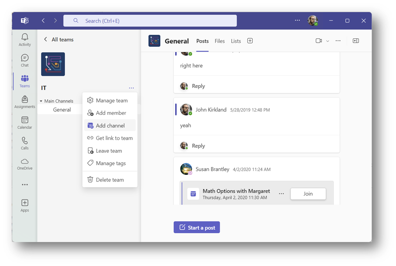Open more options for IT team
Image resolution: width=396 pixels, height=266 pixels.
(x=132, y=88)
